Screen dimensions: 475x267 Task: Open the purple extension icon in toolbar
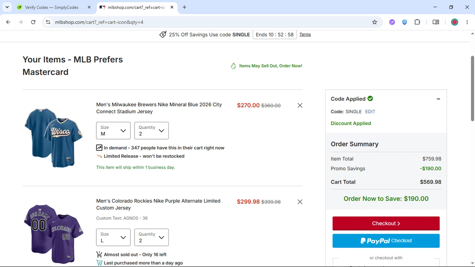coord(392,22)
